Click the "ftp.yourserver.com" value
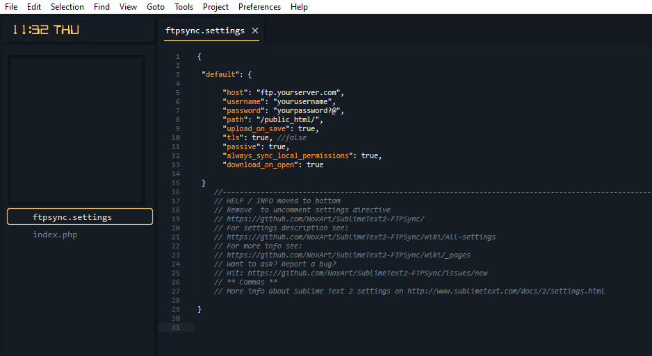 [x=298, y=92]
